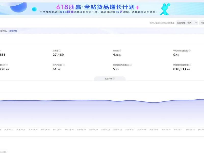This screenshot has width=204, height=153.
Task: Click the 点击量 metric label
Action: pyautogui.click(x=56, y=50)
